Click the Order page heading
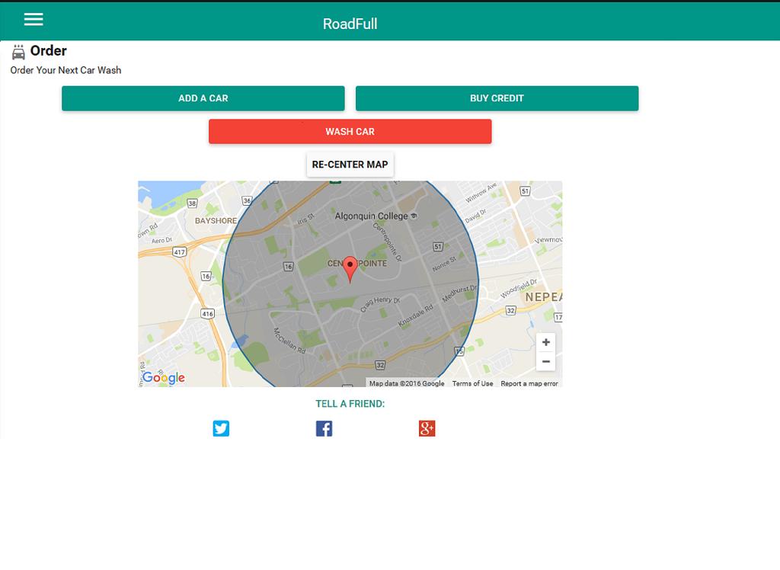The image size is (780, 570). (49, 51)
